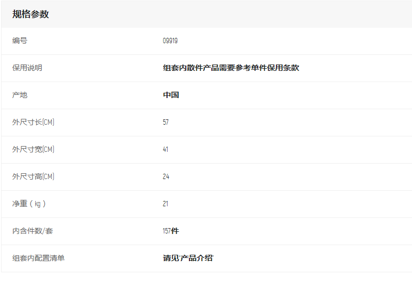Select the 外尺寸宽(CM) label
The image size is (412, 283).
click(33, 149)
